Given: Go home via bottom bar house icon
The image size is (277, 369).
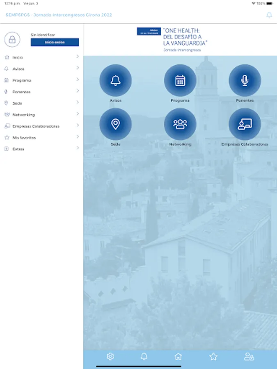Looking at the screenshot, I should pos(179,357).
